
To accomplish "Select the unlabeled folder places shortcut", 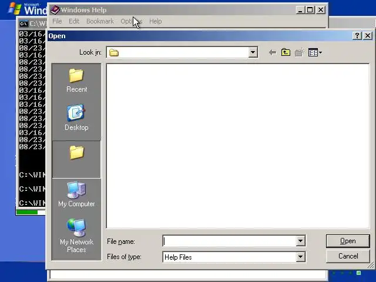I will [x=76, y=159].
